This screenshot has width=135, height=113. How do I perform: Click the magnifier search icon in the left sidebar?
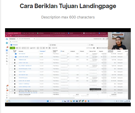pyautogui.click(x=7, y=93)
